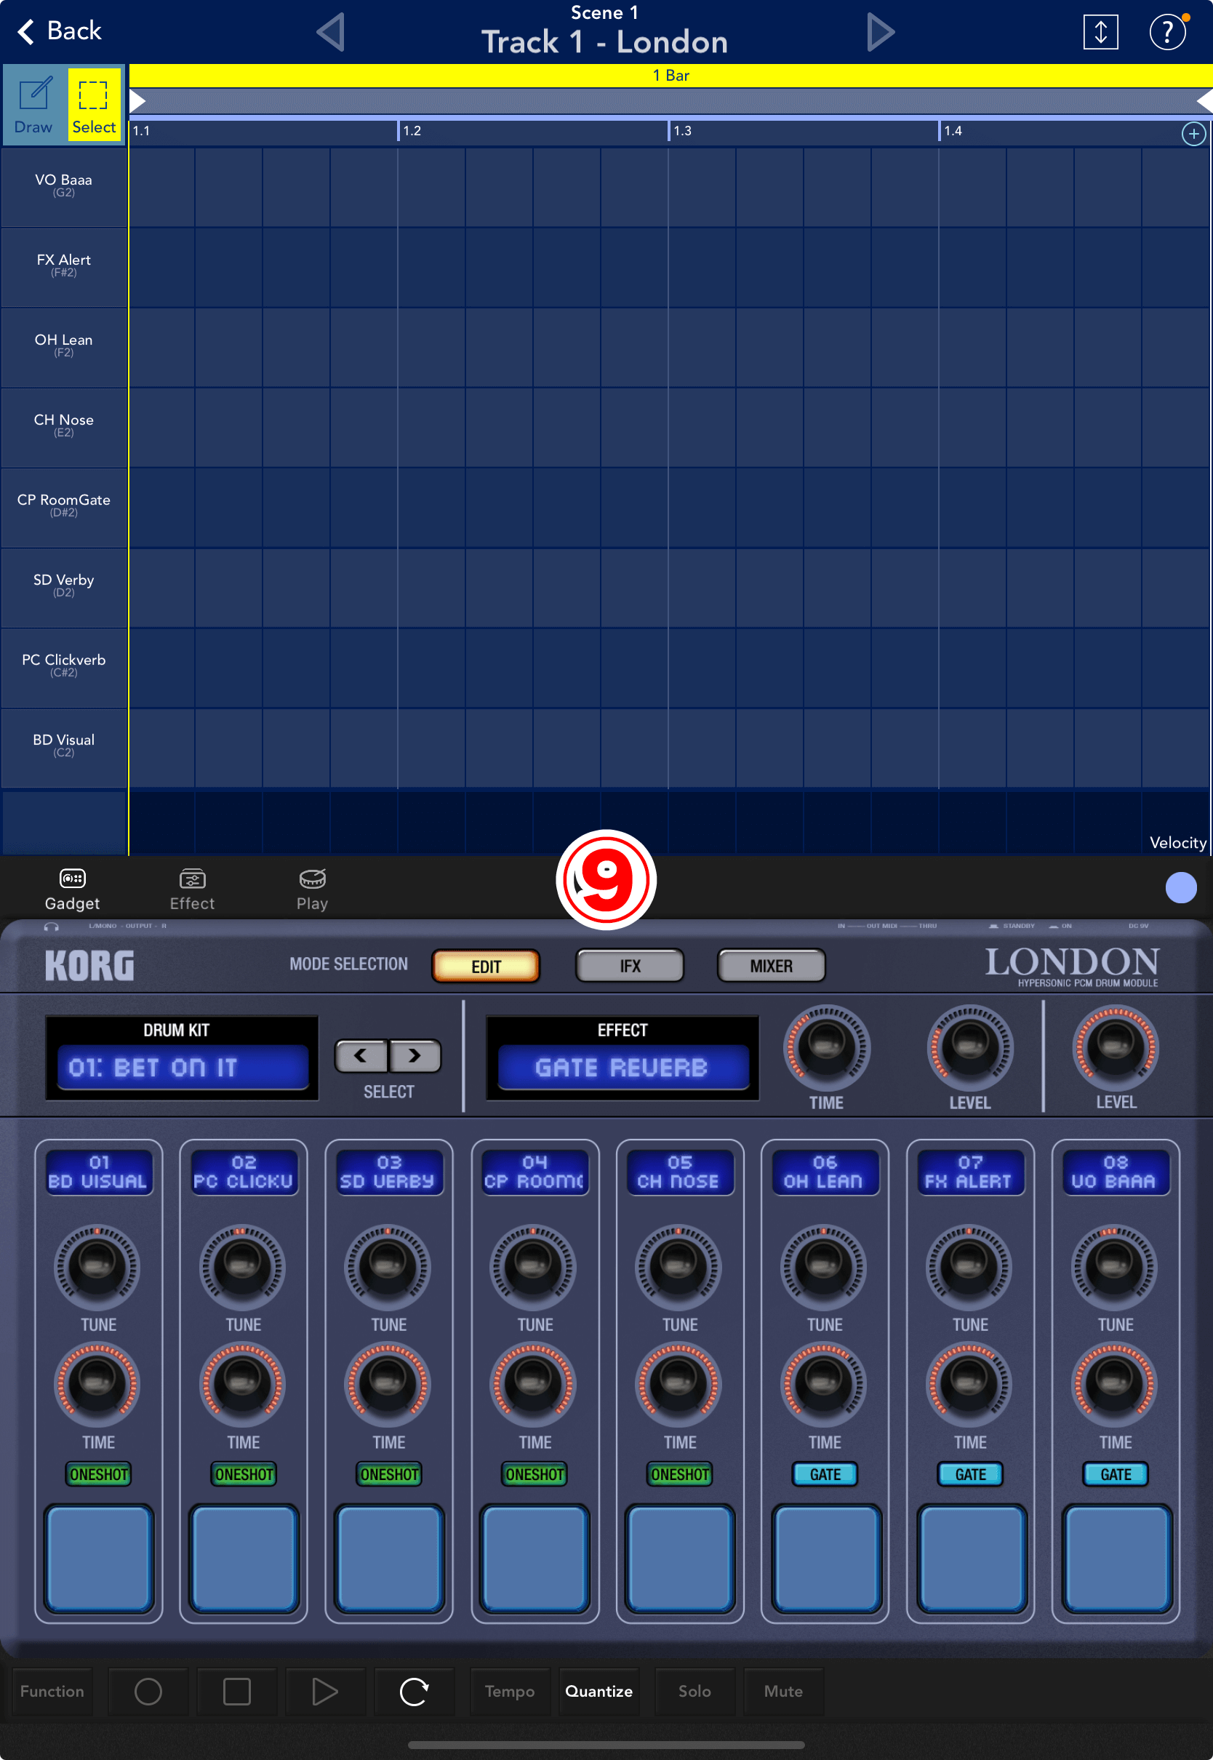1213x1760 pixels.
Task: Go to next track with right triangle
Action: tap(880, 32)
